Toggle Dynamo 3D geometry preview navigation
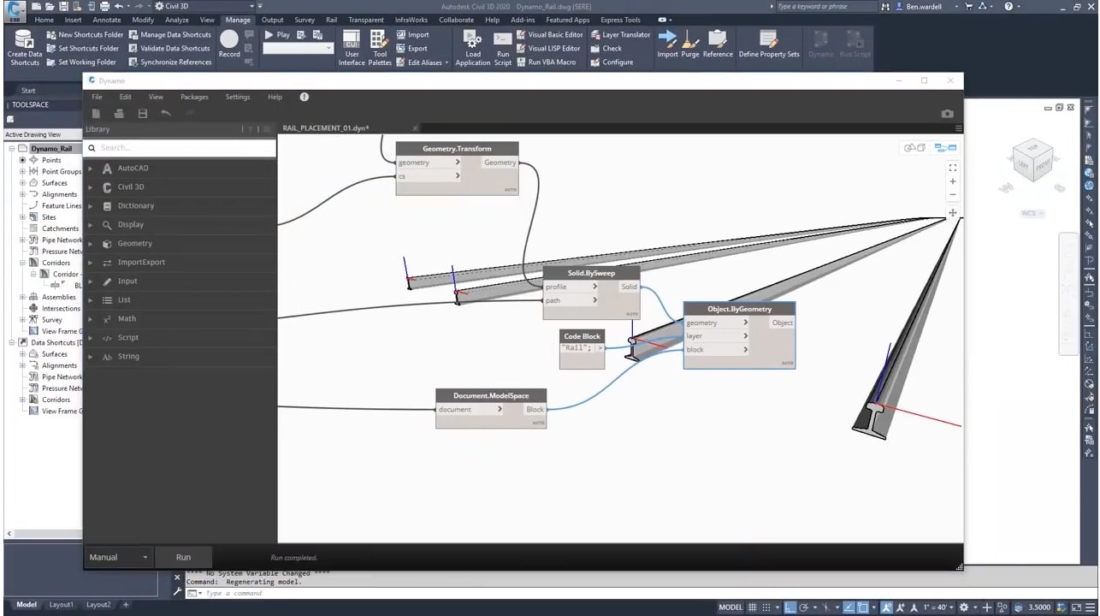This screenshot has height=616, width=1100. coord(914,148)
